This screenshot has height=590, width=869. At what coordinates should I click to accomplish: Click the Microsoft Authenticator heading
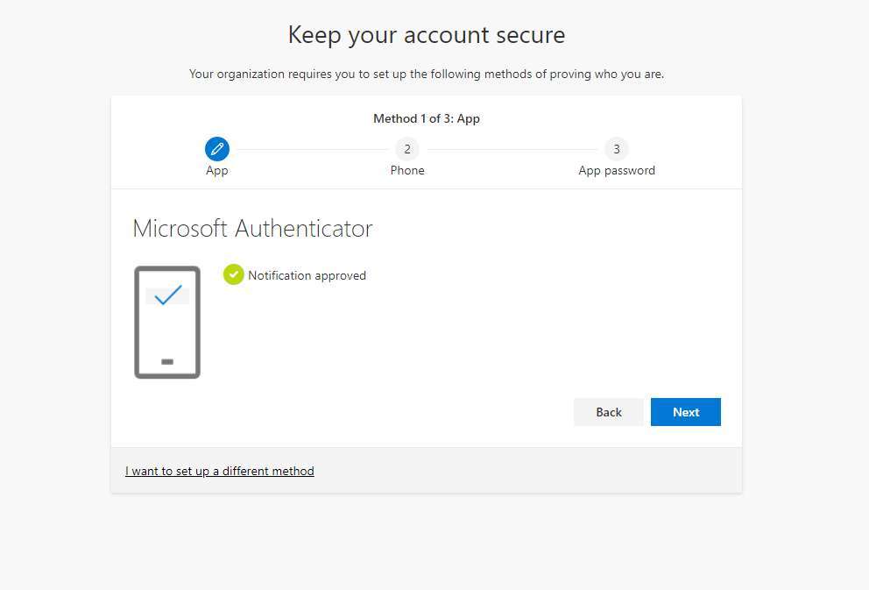(252, 229)
